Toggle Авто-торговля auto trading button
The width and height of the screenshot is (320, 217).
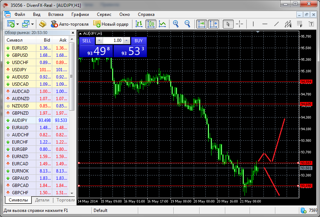(x=70, y=24)
